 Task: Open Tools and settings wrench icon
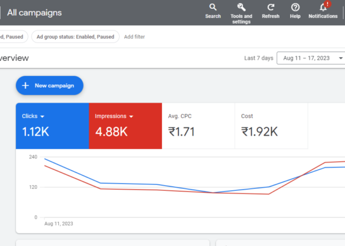241,7
